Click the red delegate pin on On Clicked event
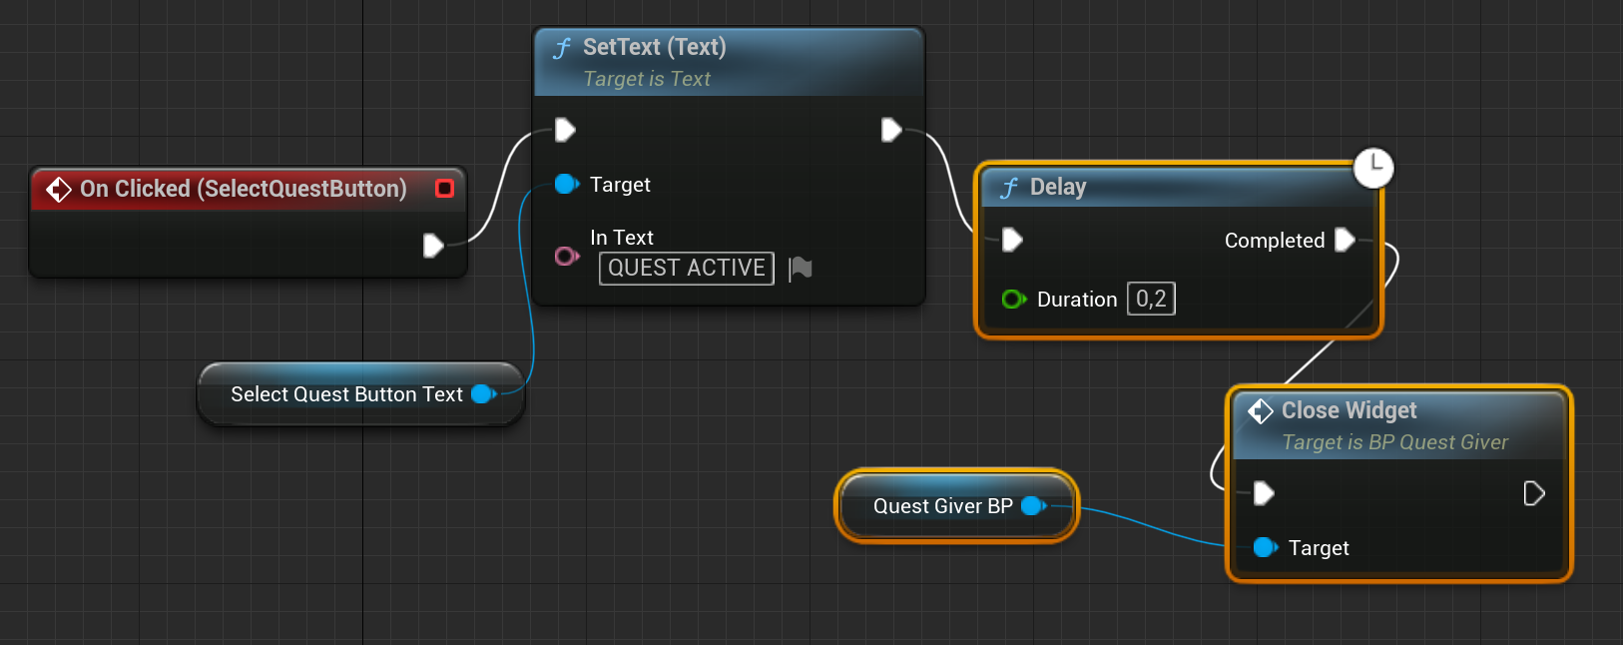The width and height of the screenshot is (1623, 645). tap(445, 188)
